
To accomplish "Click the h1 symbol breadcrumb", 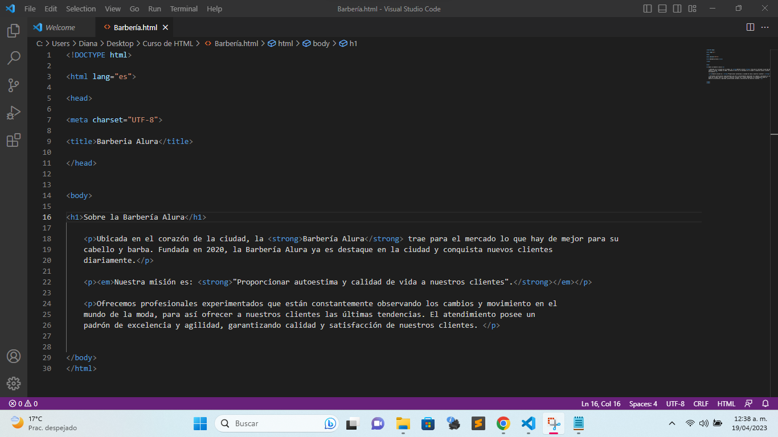I will 349,43.
